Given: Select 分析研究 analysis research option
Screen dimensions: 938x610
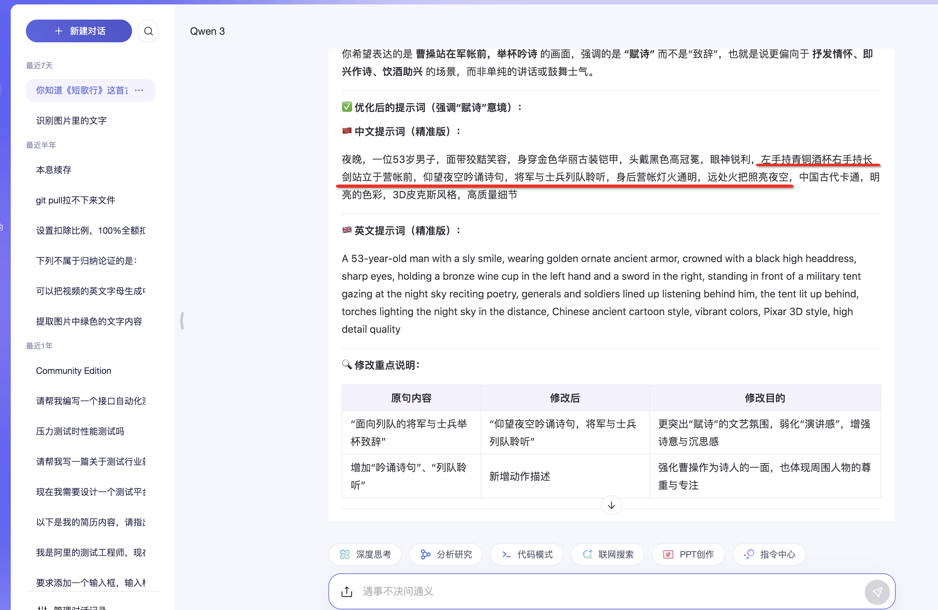Looking at the screenshot, I should point(446,554).
